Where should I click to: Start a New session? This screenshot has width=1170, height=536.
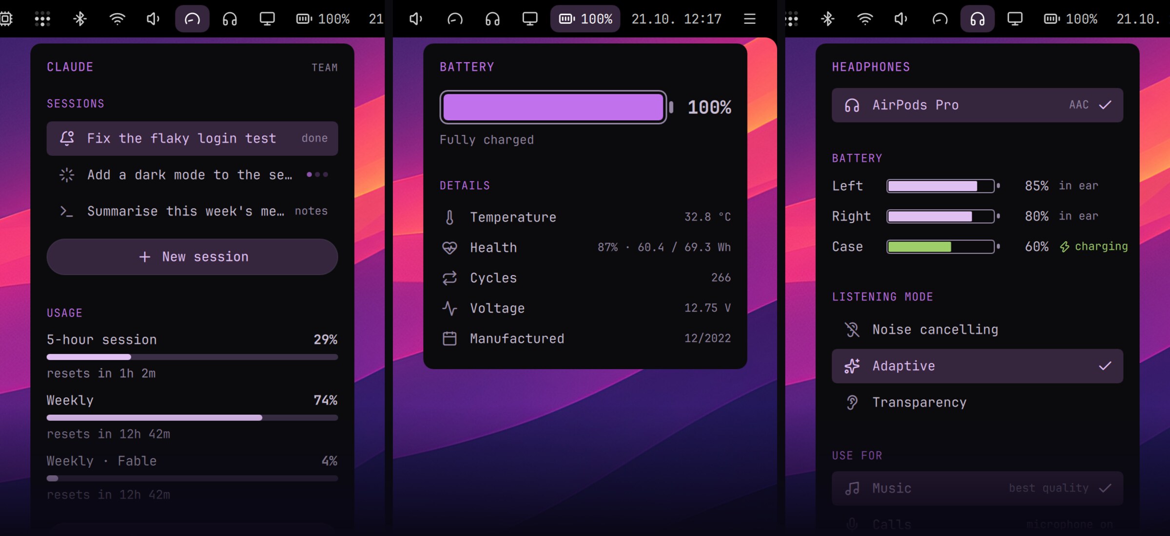pyautogui.click(x=192, y=257)
